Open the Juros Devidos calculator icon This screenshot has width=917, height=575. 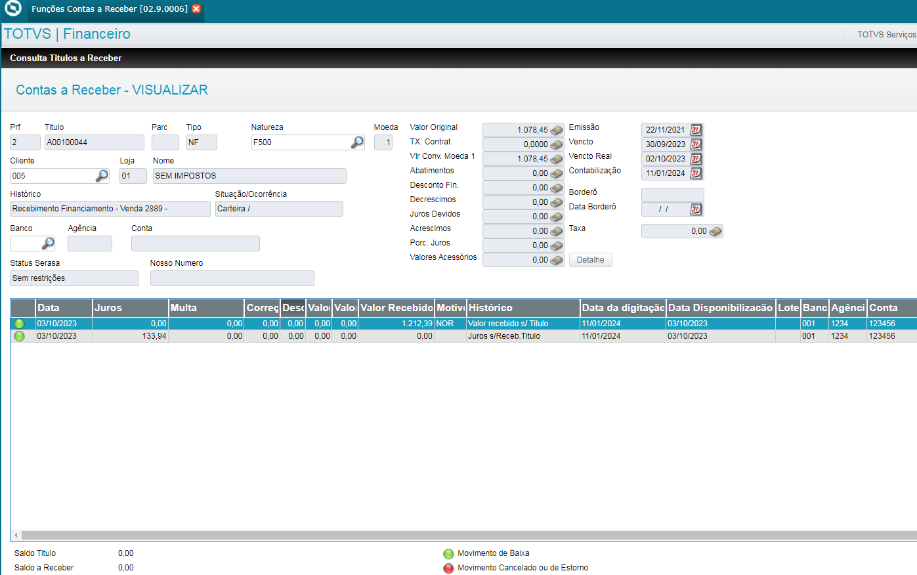(x=557, y=217)
